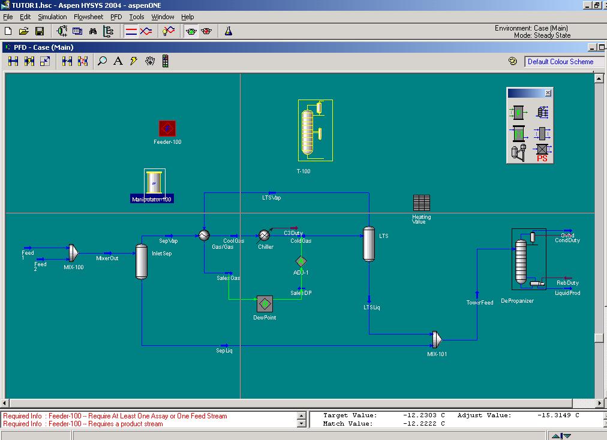Screen dimensions: 607x440
Task: Click the horizontal scrollbar left arrow
Action: pos(5,403)
